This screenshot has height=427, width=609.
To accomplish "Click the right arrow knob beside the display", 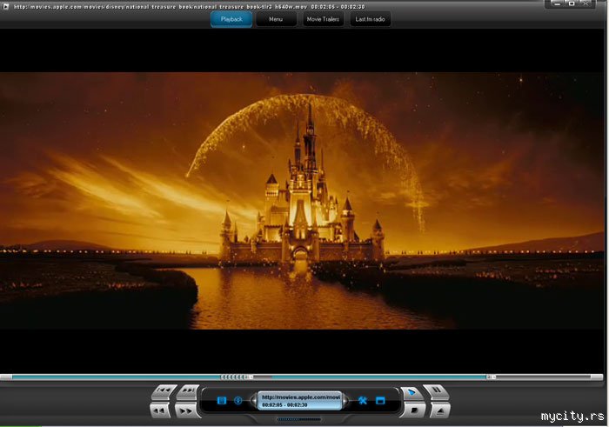I will pos(345,400).
